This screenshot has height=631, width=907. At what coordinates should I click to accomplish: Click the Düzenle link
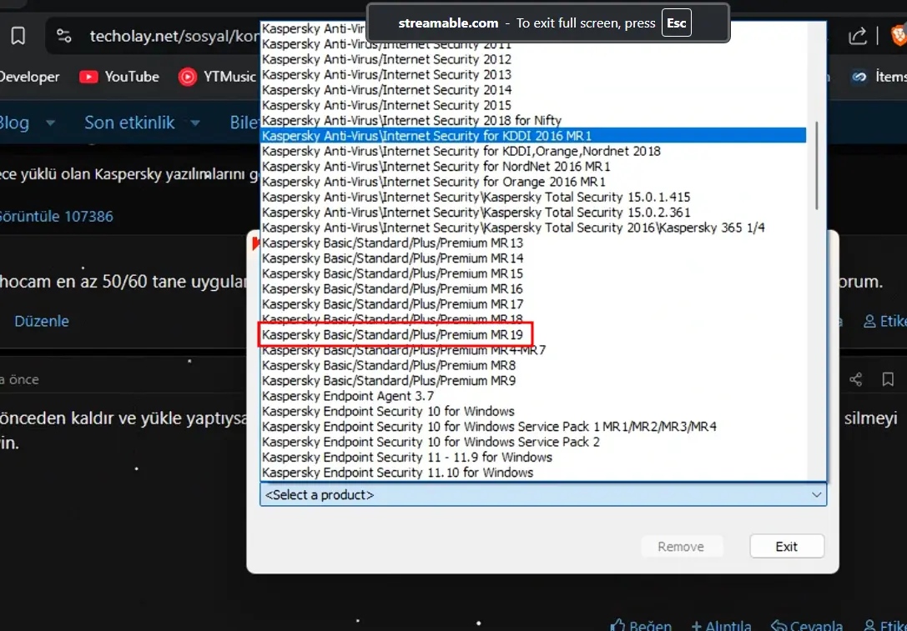click(42, 321)
